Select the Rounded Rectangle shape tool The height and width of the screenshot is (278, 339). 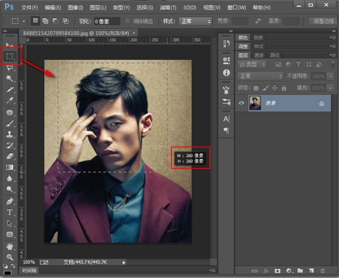10,235
